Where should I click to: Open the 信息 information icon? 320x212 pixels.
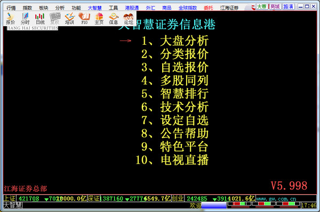114,19
